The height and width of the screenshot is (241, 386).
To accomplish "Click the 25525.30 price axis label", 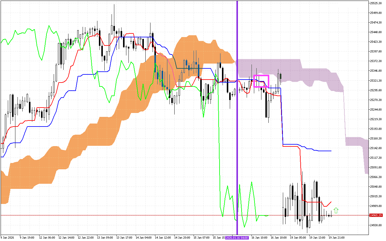I will click(x=376, y=3).
